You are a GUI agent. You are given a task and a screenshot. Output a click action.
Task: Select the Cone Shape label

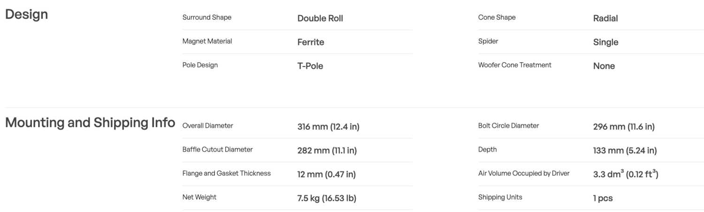[497, 18]
